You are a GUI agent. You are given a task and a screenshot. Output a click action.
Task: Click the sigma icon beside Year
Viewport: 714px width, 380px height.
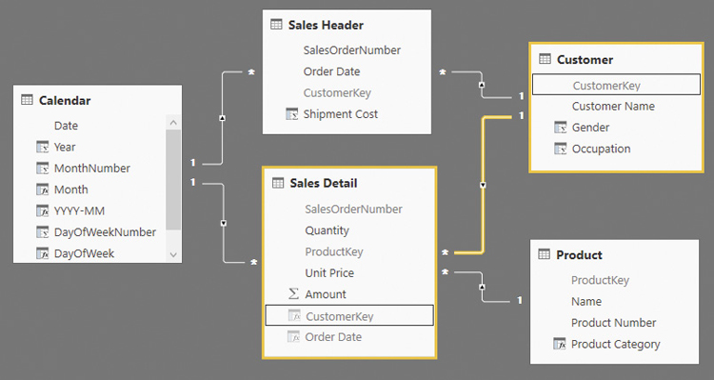42,147
